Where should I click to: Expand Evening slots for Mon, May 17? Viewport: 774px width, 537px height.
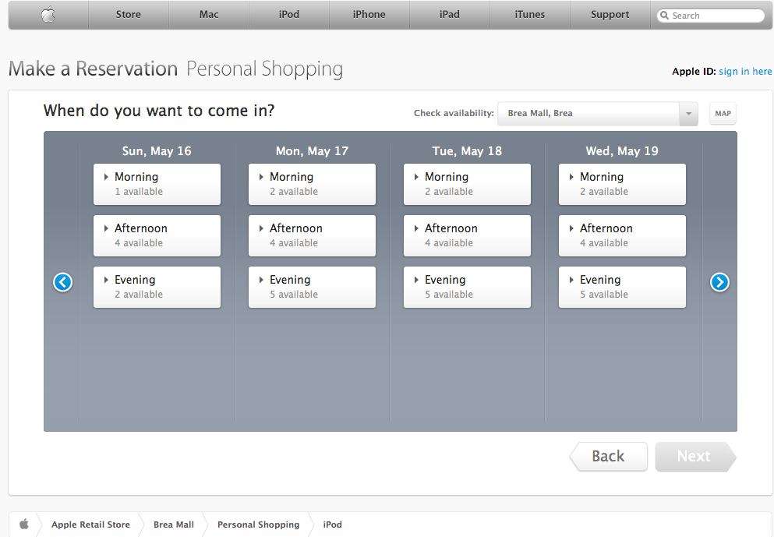pyautogui.click(x=312, y=287)
